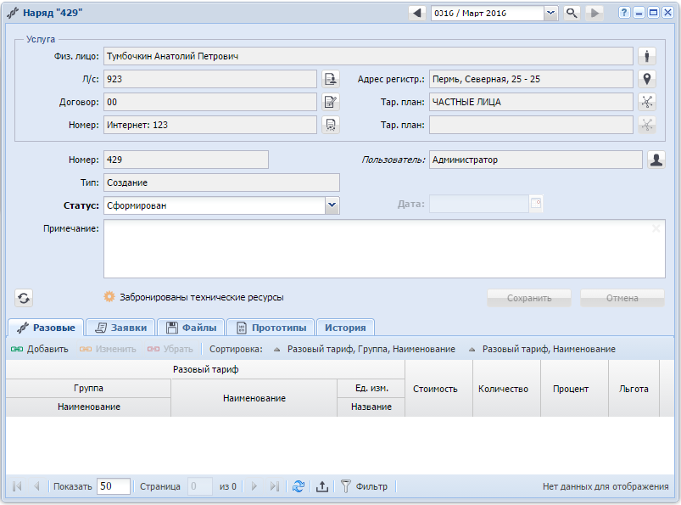Go to next page in pager
Screen dimensions: 681x505
pos(254,486)
